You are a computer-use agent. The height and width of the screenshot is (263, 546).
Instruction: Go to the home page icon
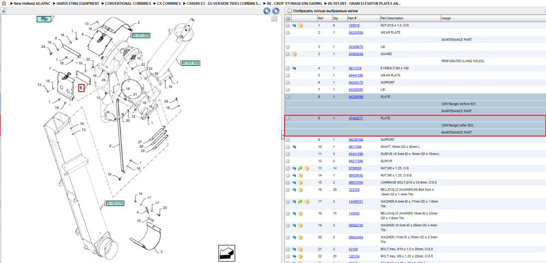tap(3, 3)
